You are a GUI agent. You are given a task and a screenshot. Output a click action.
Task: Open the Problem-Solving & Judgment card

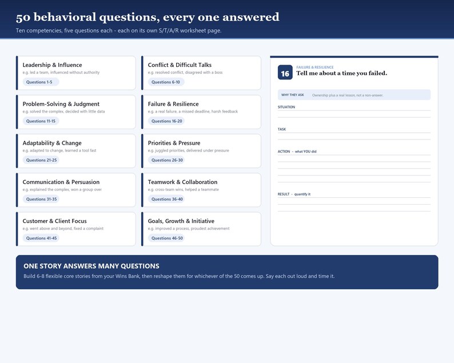pyautogui.click(x=76, y=112)
